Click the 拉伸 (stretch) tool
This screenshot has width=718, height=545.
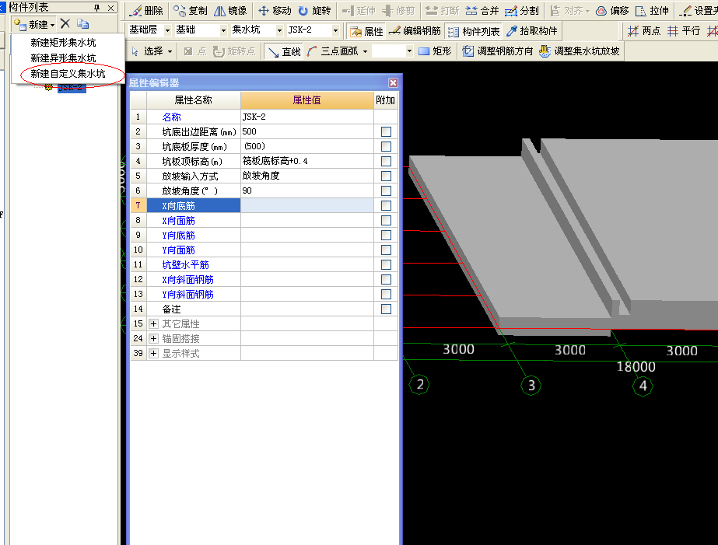point(652,11)
